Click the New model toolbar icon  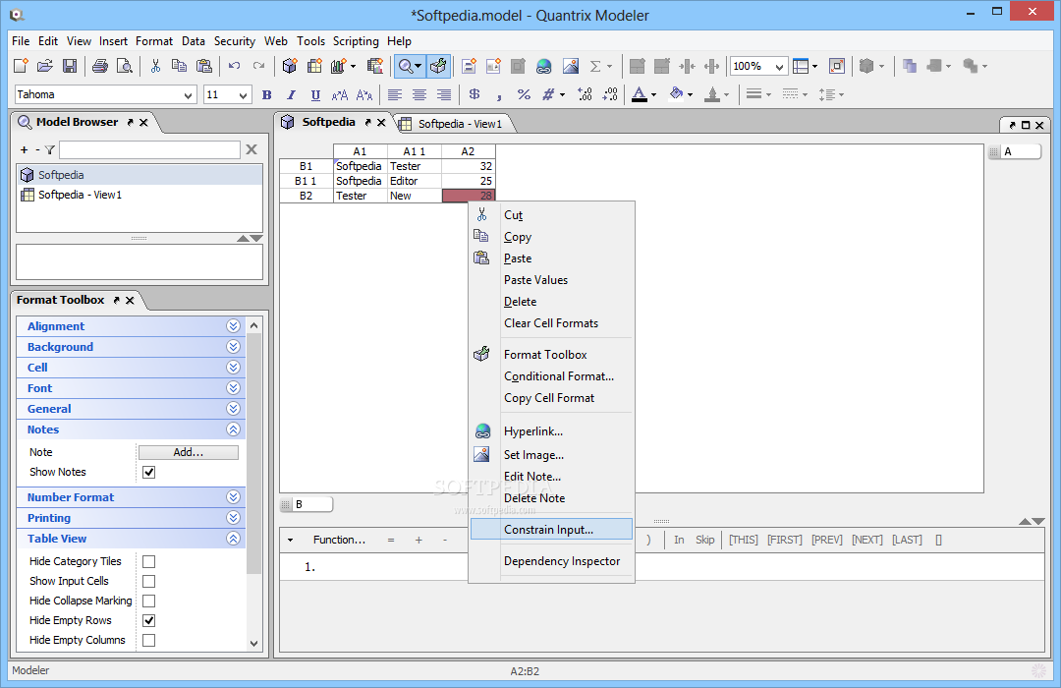[21, 66]
